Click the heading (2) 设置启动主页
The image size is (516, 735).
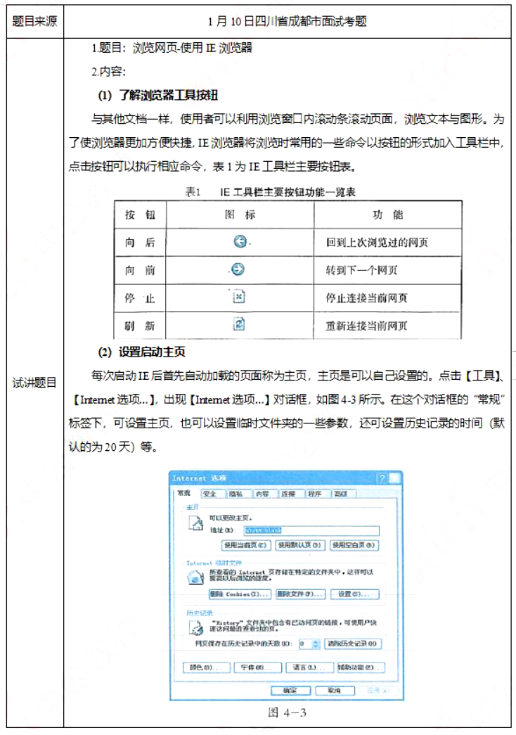[141, 352]
